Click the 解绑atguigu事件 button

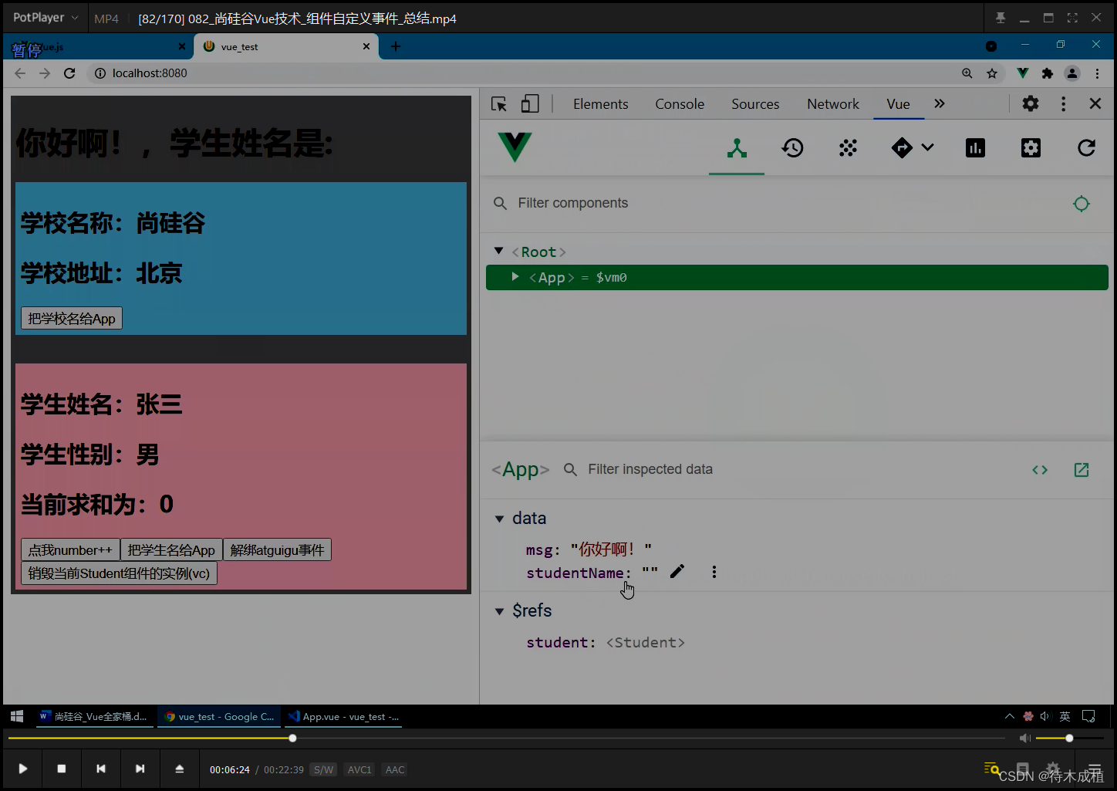tap(277, 549)
